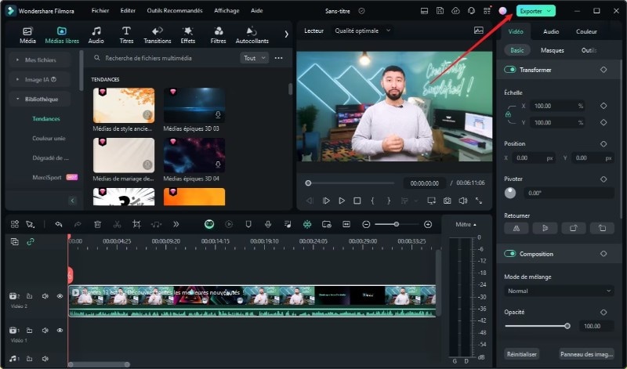Click the flip horizontal icon under Retourner
The width and height of the screenshot is (627, 369).
516,228
